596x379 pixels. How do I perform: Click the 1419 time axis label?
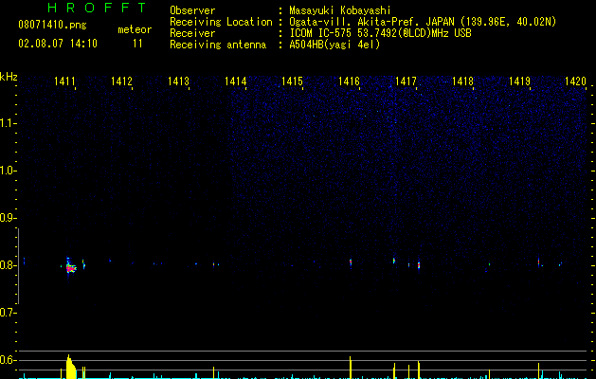click(x=519, y=81)
